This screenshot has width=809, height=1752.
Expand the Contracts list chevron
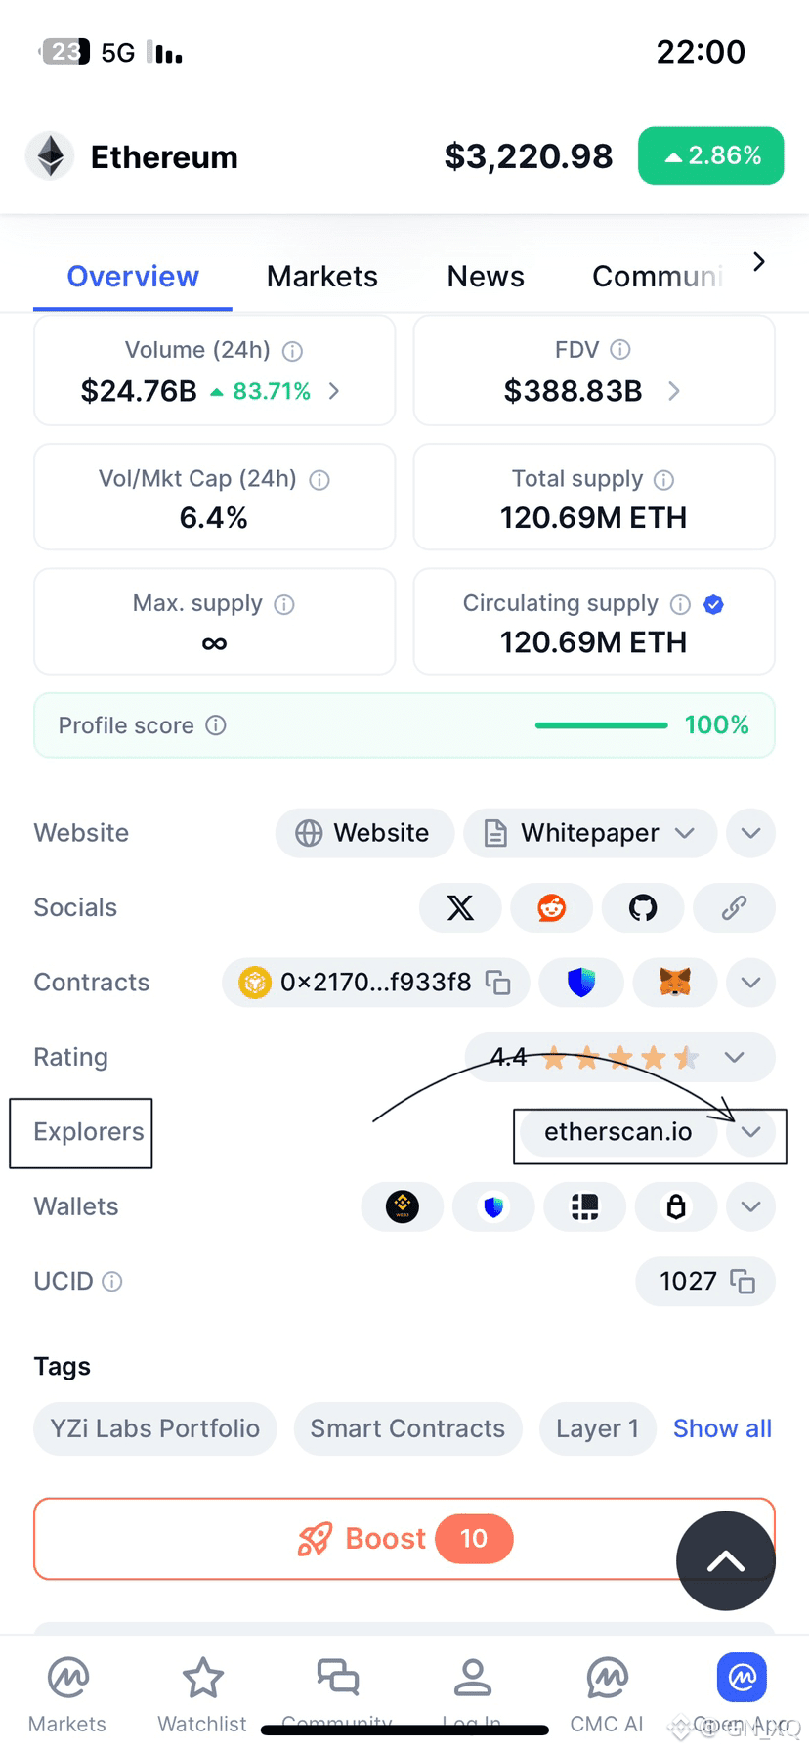pyautogui.click(x=750, y=983)
